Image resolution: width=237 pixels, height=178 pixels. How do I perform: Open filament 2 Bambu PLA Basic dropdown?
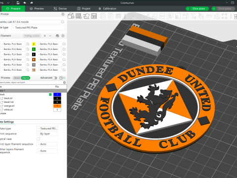coord(49,44)
